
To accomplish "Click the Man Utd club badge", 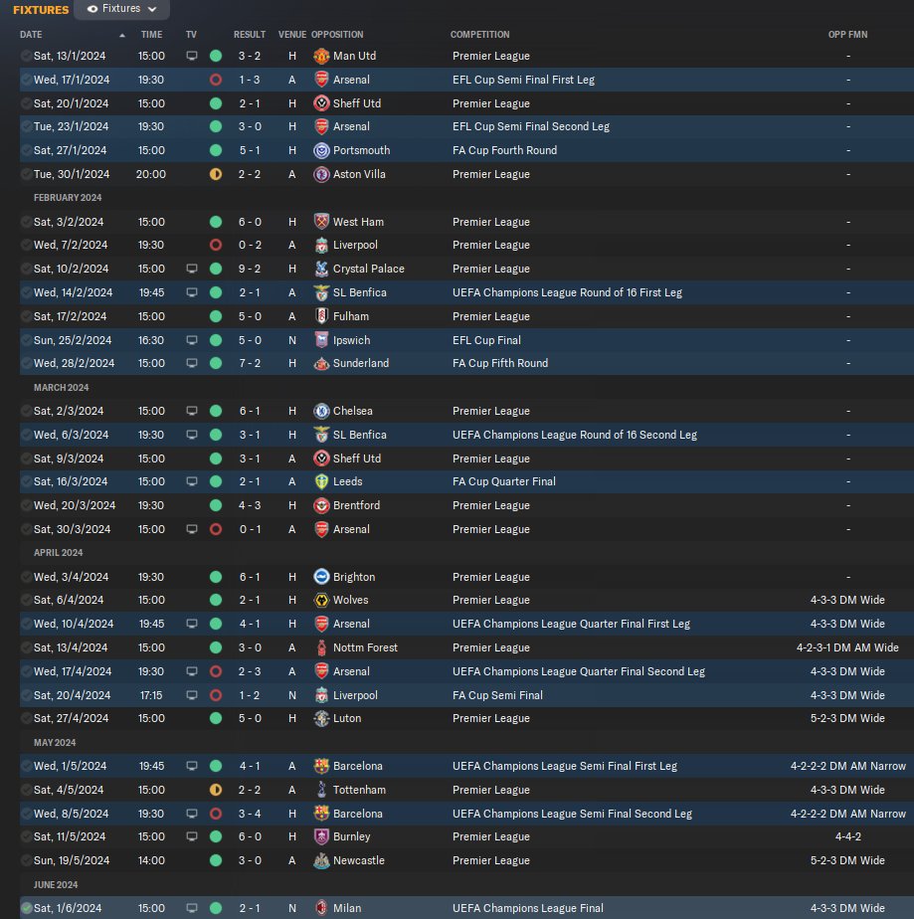I will (x=321, y=57).
